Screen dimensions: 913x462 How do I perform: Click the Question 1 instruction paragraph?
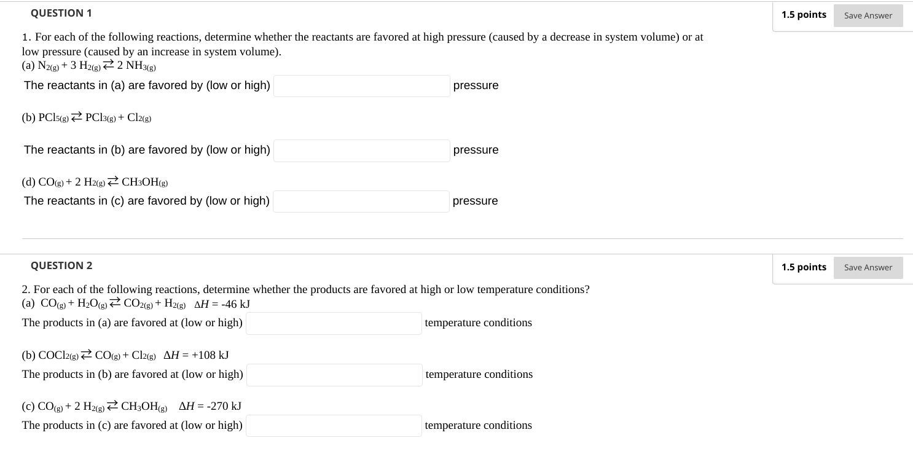point(362,44)
